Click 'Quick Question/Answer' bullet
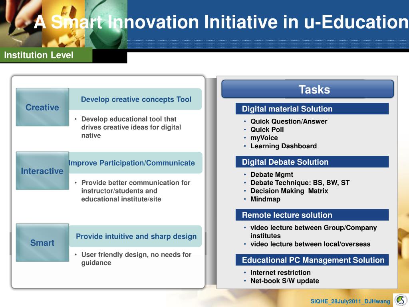Image resolution: width=409 pixels, height=307 pixels. [x=289, y=122]
